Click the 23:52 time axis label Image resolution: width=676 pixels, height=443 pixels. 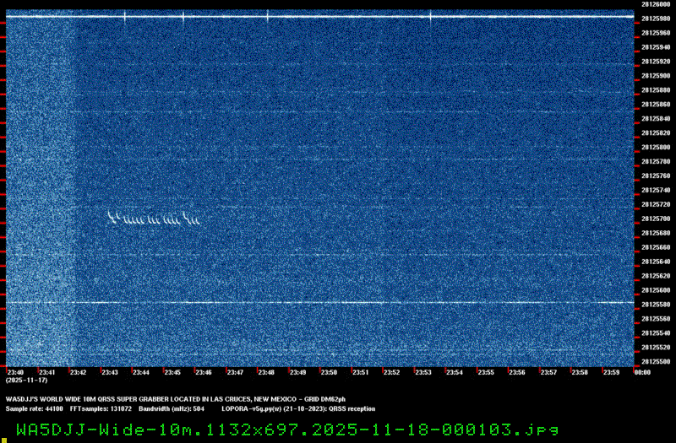point(391,372)
